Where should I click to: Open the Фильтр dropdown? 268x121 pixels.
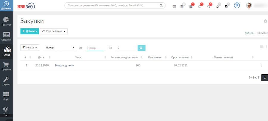(x=30, y=48)
